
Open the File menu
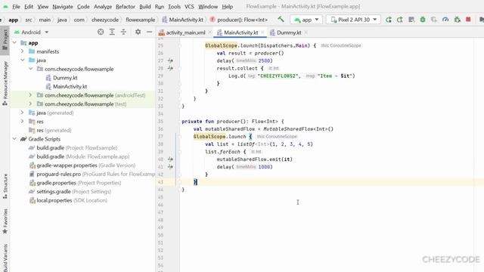click(x=16, y=7)
